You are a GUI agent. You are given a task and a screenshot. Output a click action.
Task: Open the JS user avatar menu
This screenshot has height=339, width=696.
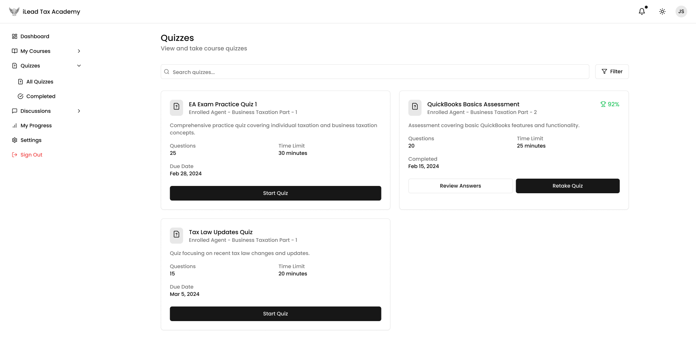coord(681,12)
